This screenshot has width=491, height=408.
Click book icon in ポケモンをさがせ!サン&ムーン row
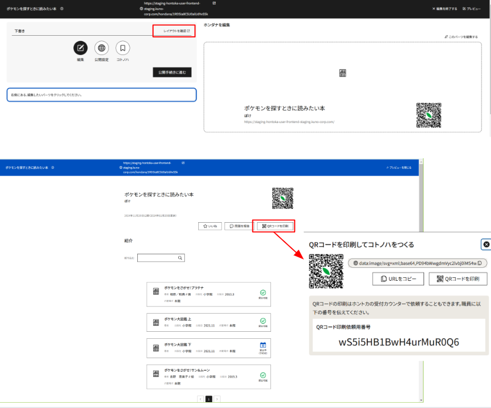[x=156, y=374]
